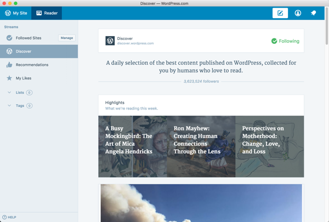Open Perspectives on Motherhood highlight card
This screenshot has width=329, height=222.
tap(270, 146)
